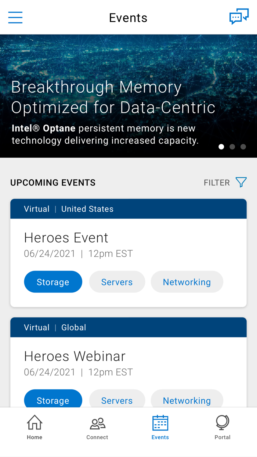Enable the Servers tag on Heroes Event

tap(117, 282)
